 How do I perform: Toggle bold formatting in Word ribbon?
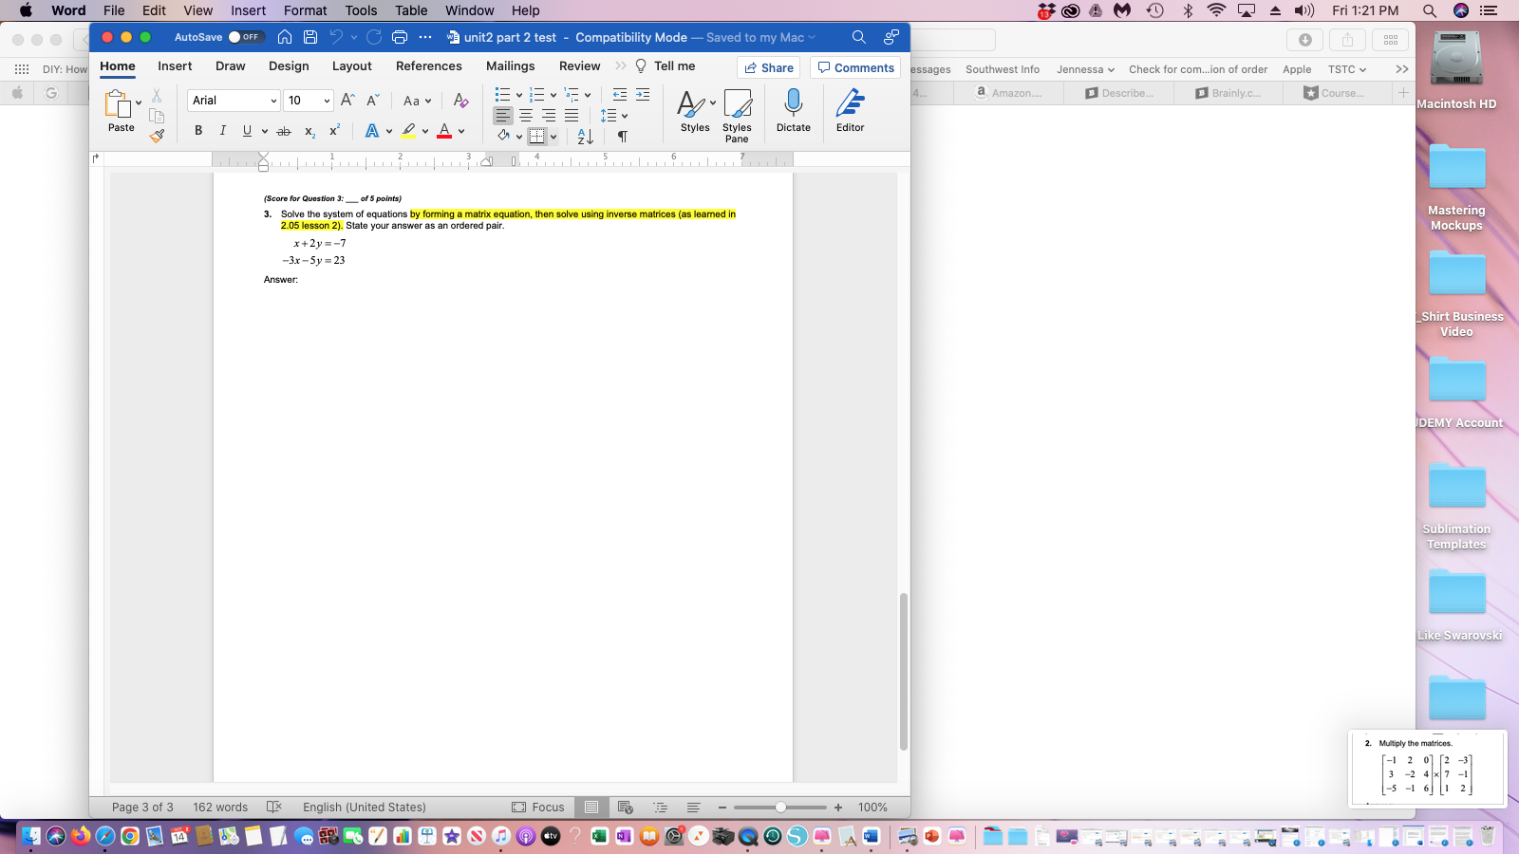pos(198,131)
